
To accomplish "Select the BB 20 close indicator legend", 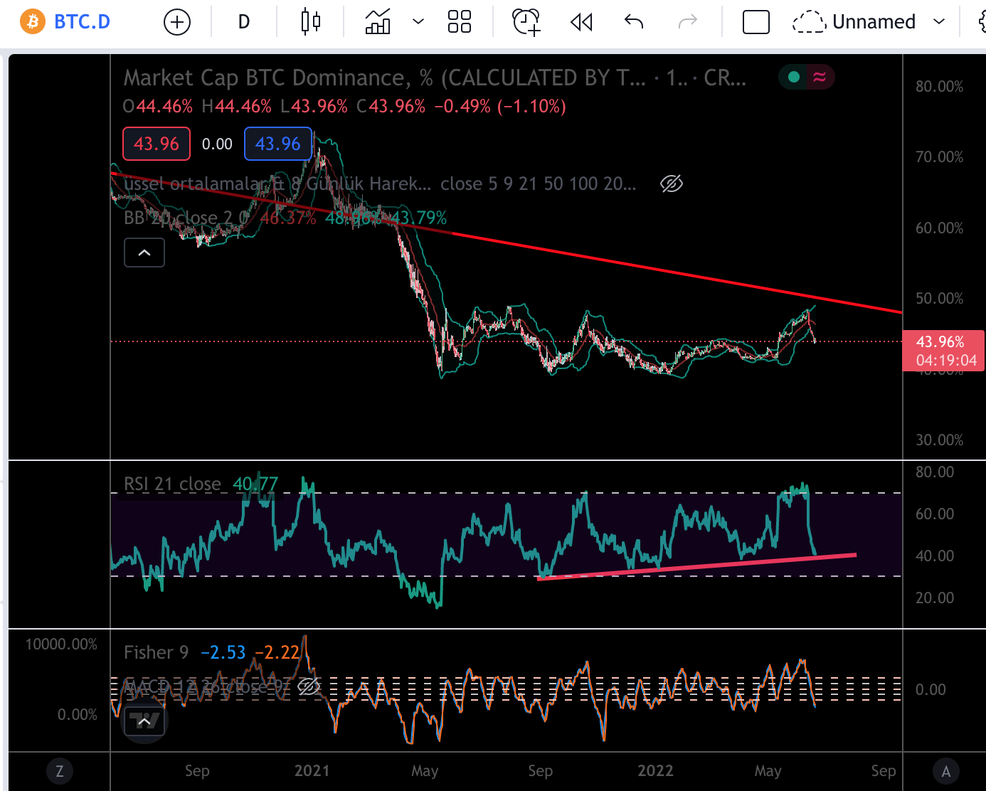I will click(186, 218).
